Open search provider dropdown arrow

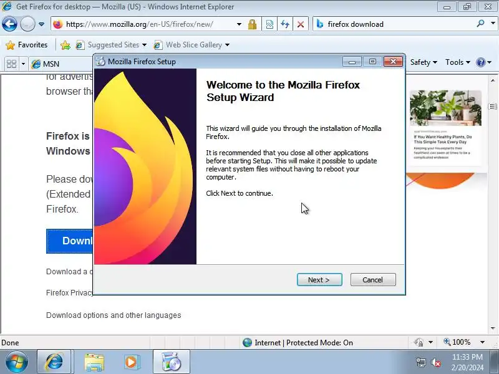click(493, 24)
